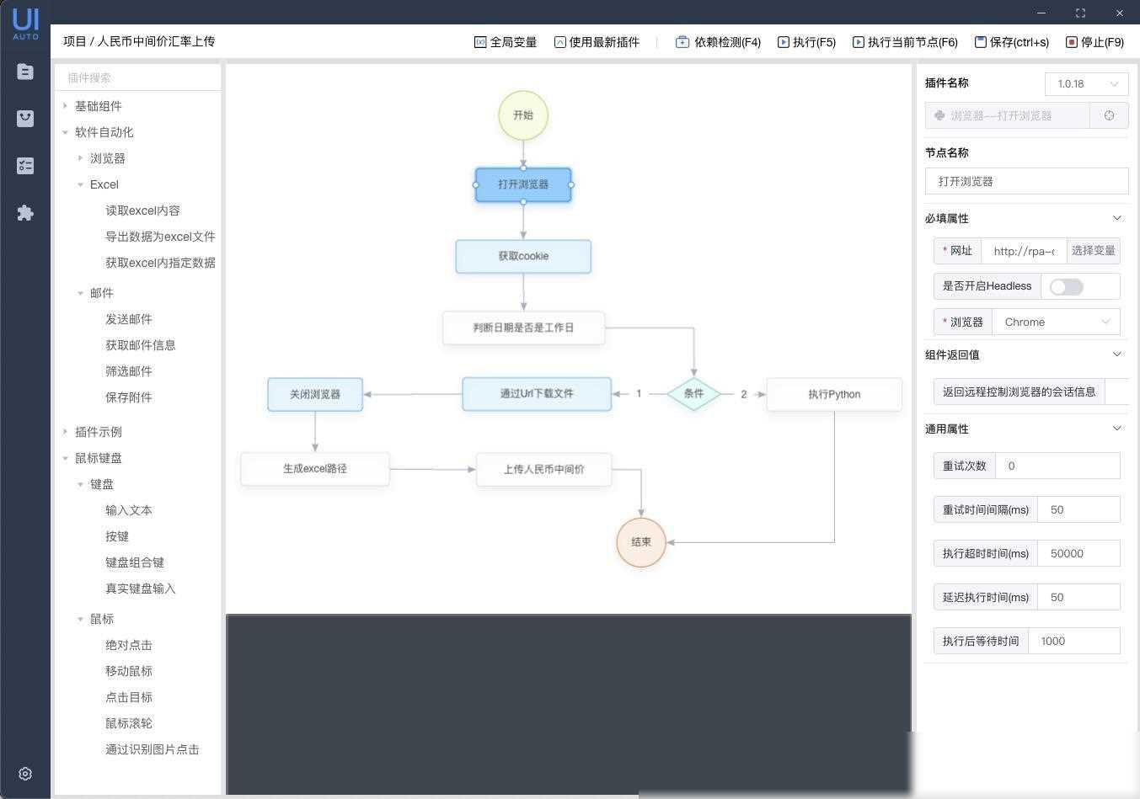Viewport: 1140px width, 799px height.
Task: Expand the 基础组件 tree node
Action: pyautogui.click(x=65, y=106)
